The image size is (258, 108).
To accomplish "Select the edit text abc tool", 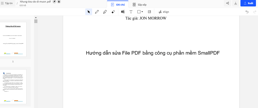I will pyautogui.click(x=123, y=12).
